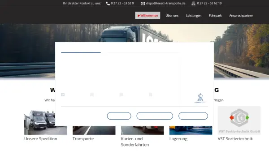Screen dimensions: 269x168
Task: Open the Kurier- und Sonderfahrten link
Action: tap(135, 142)
